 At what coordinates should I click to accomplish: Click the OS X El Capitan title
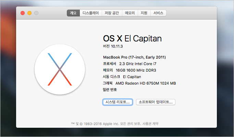click(x=132, y=38)
